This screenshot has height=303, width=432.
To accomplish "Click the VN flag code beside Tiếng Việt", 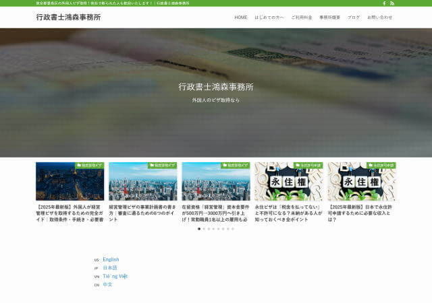I will pyautogui.click(x=97, y=277).
